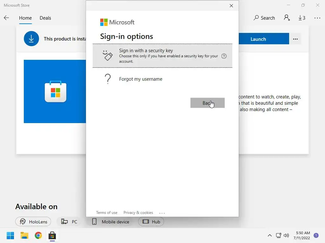The image size is (325, 243).
Task: Click the blue download circle icon
Action: (31, 39)
